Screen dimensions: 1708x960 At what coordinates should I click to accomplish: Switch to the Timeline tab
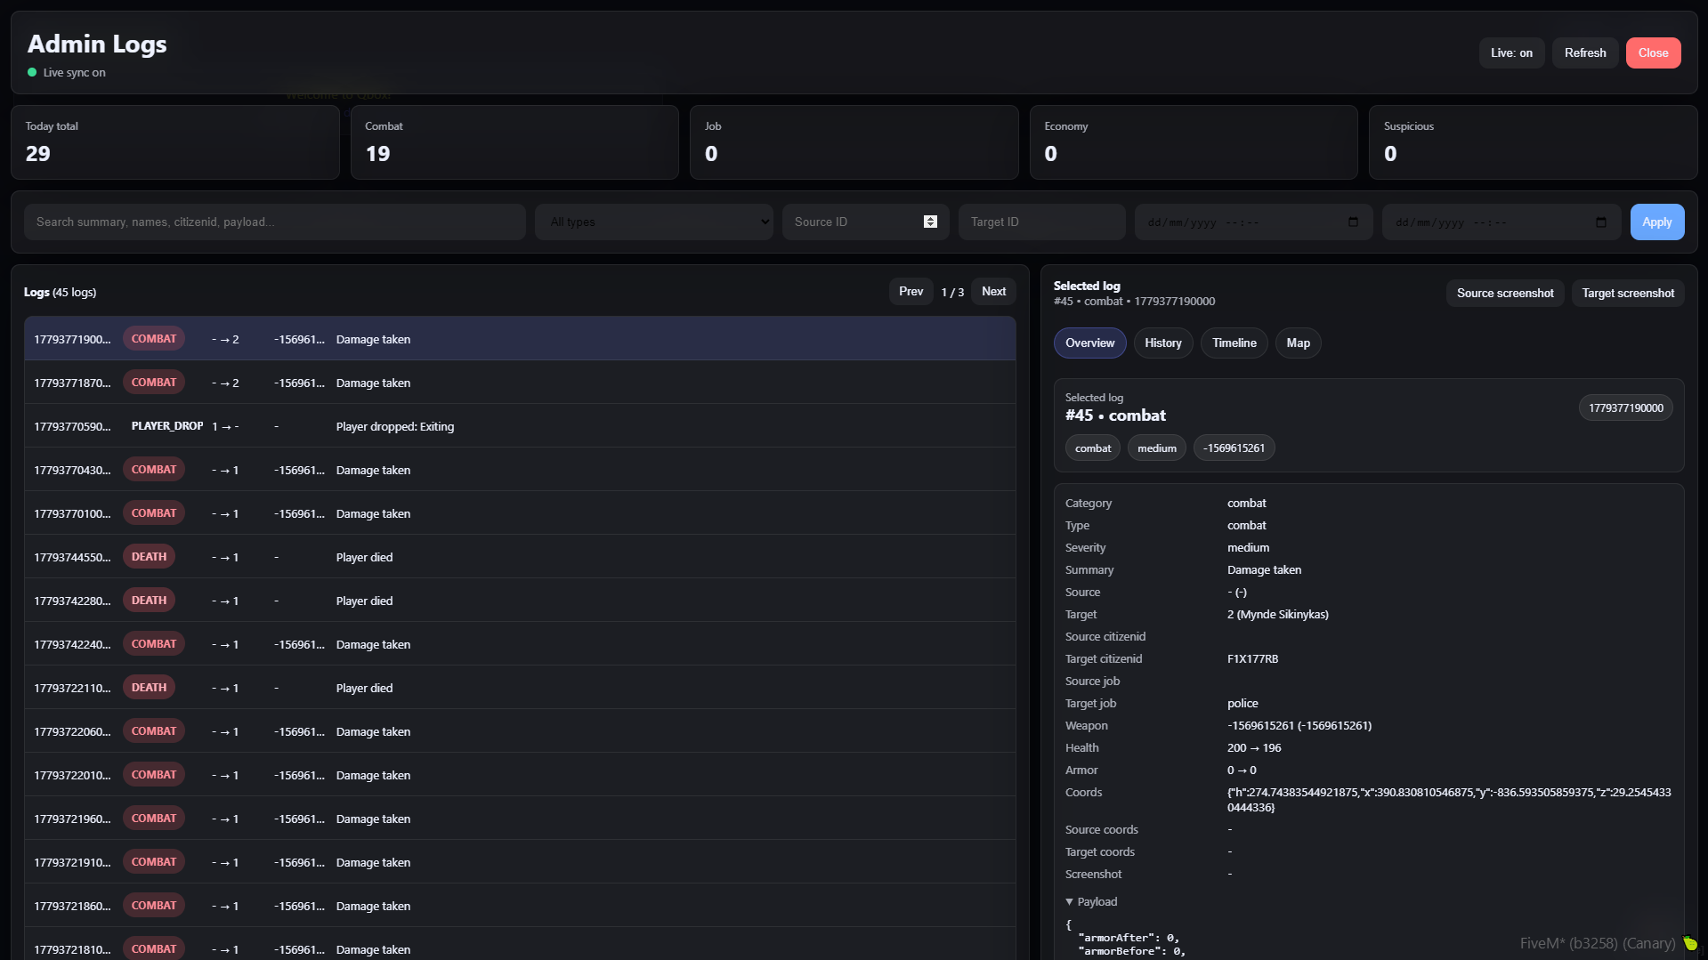pos(1234,343)
